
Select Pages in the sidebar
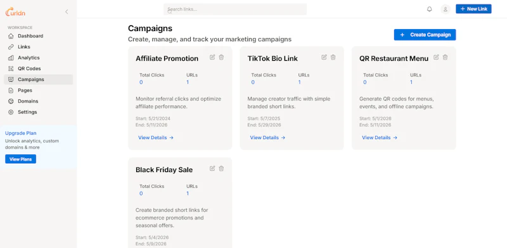coord(39,90)
